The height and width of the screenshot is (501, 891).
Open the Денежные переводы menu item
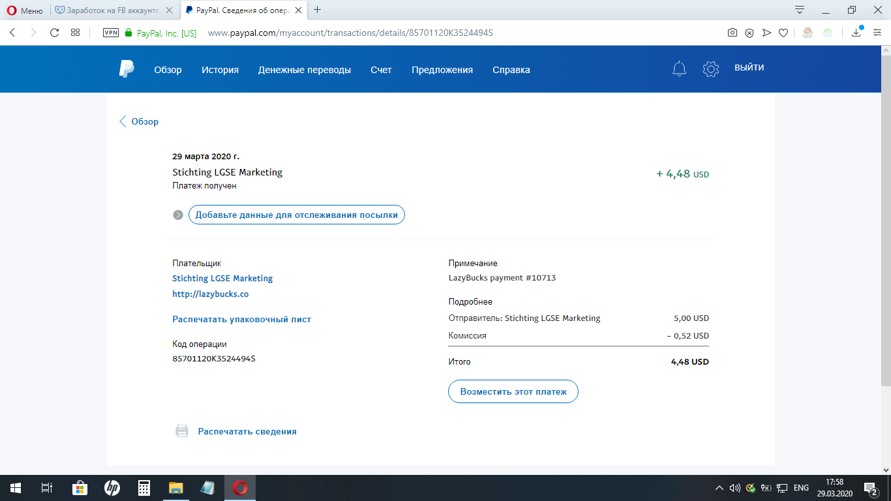pyautogui.click(x=305, y=70)
